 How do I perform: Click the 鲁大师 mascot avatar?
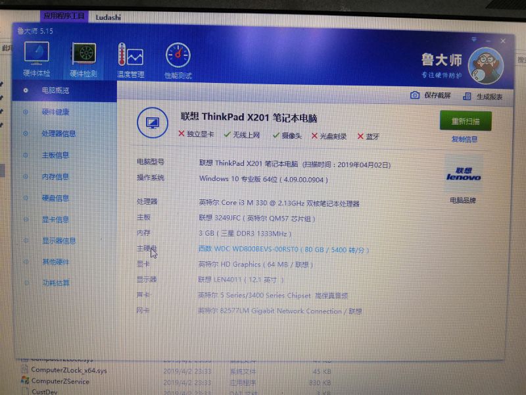[x=486, y=66]
